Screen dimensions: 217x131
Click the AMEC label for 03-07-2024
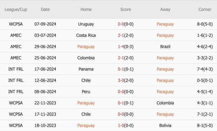tap(16, 36)
